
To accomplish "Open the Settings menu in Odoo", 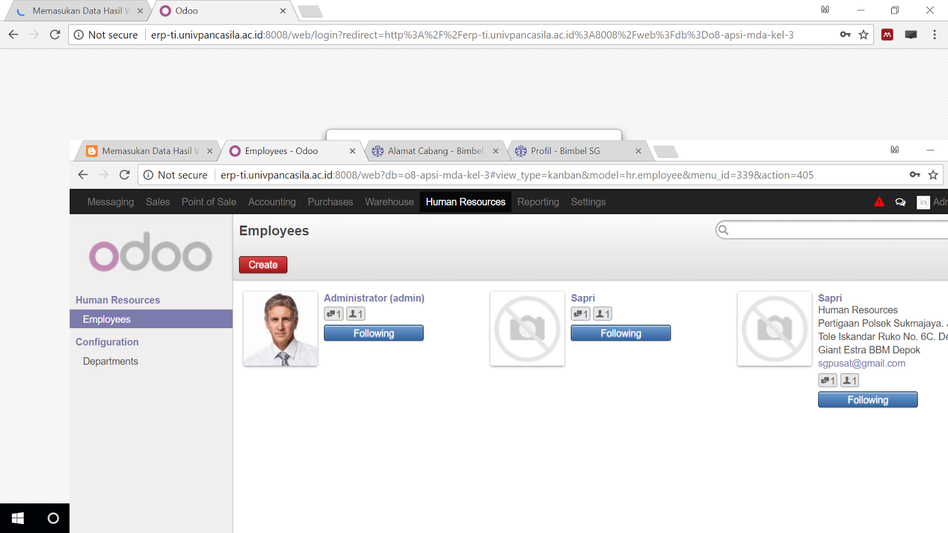I will point(588,202).
